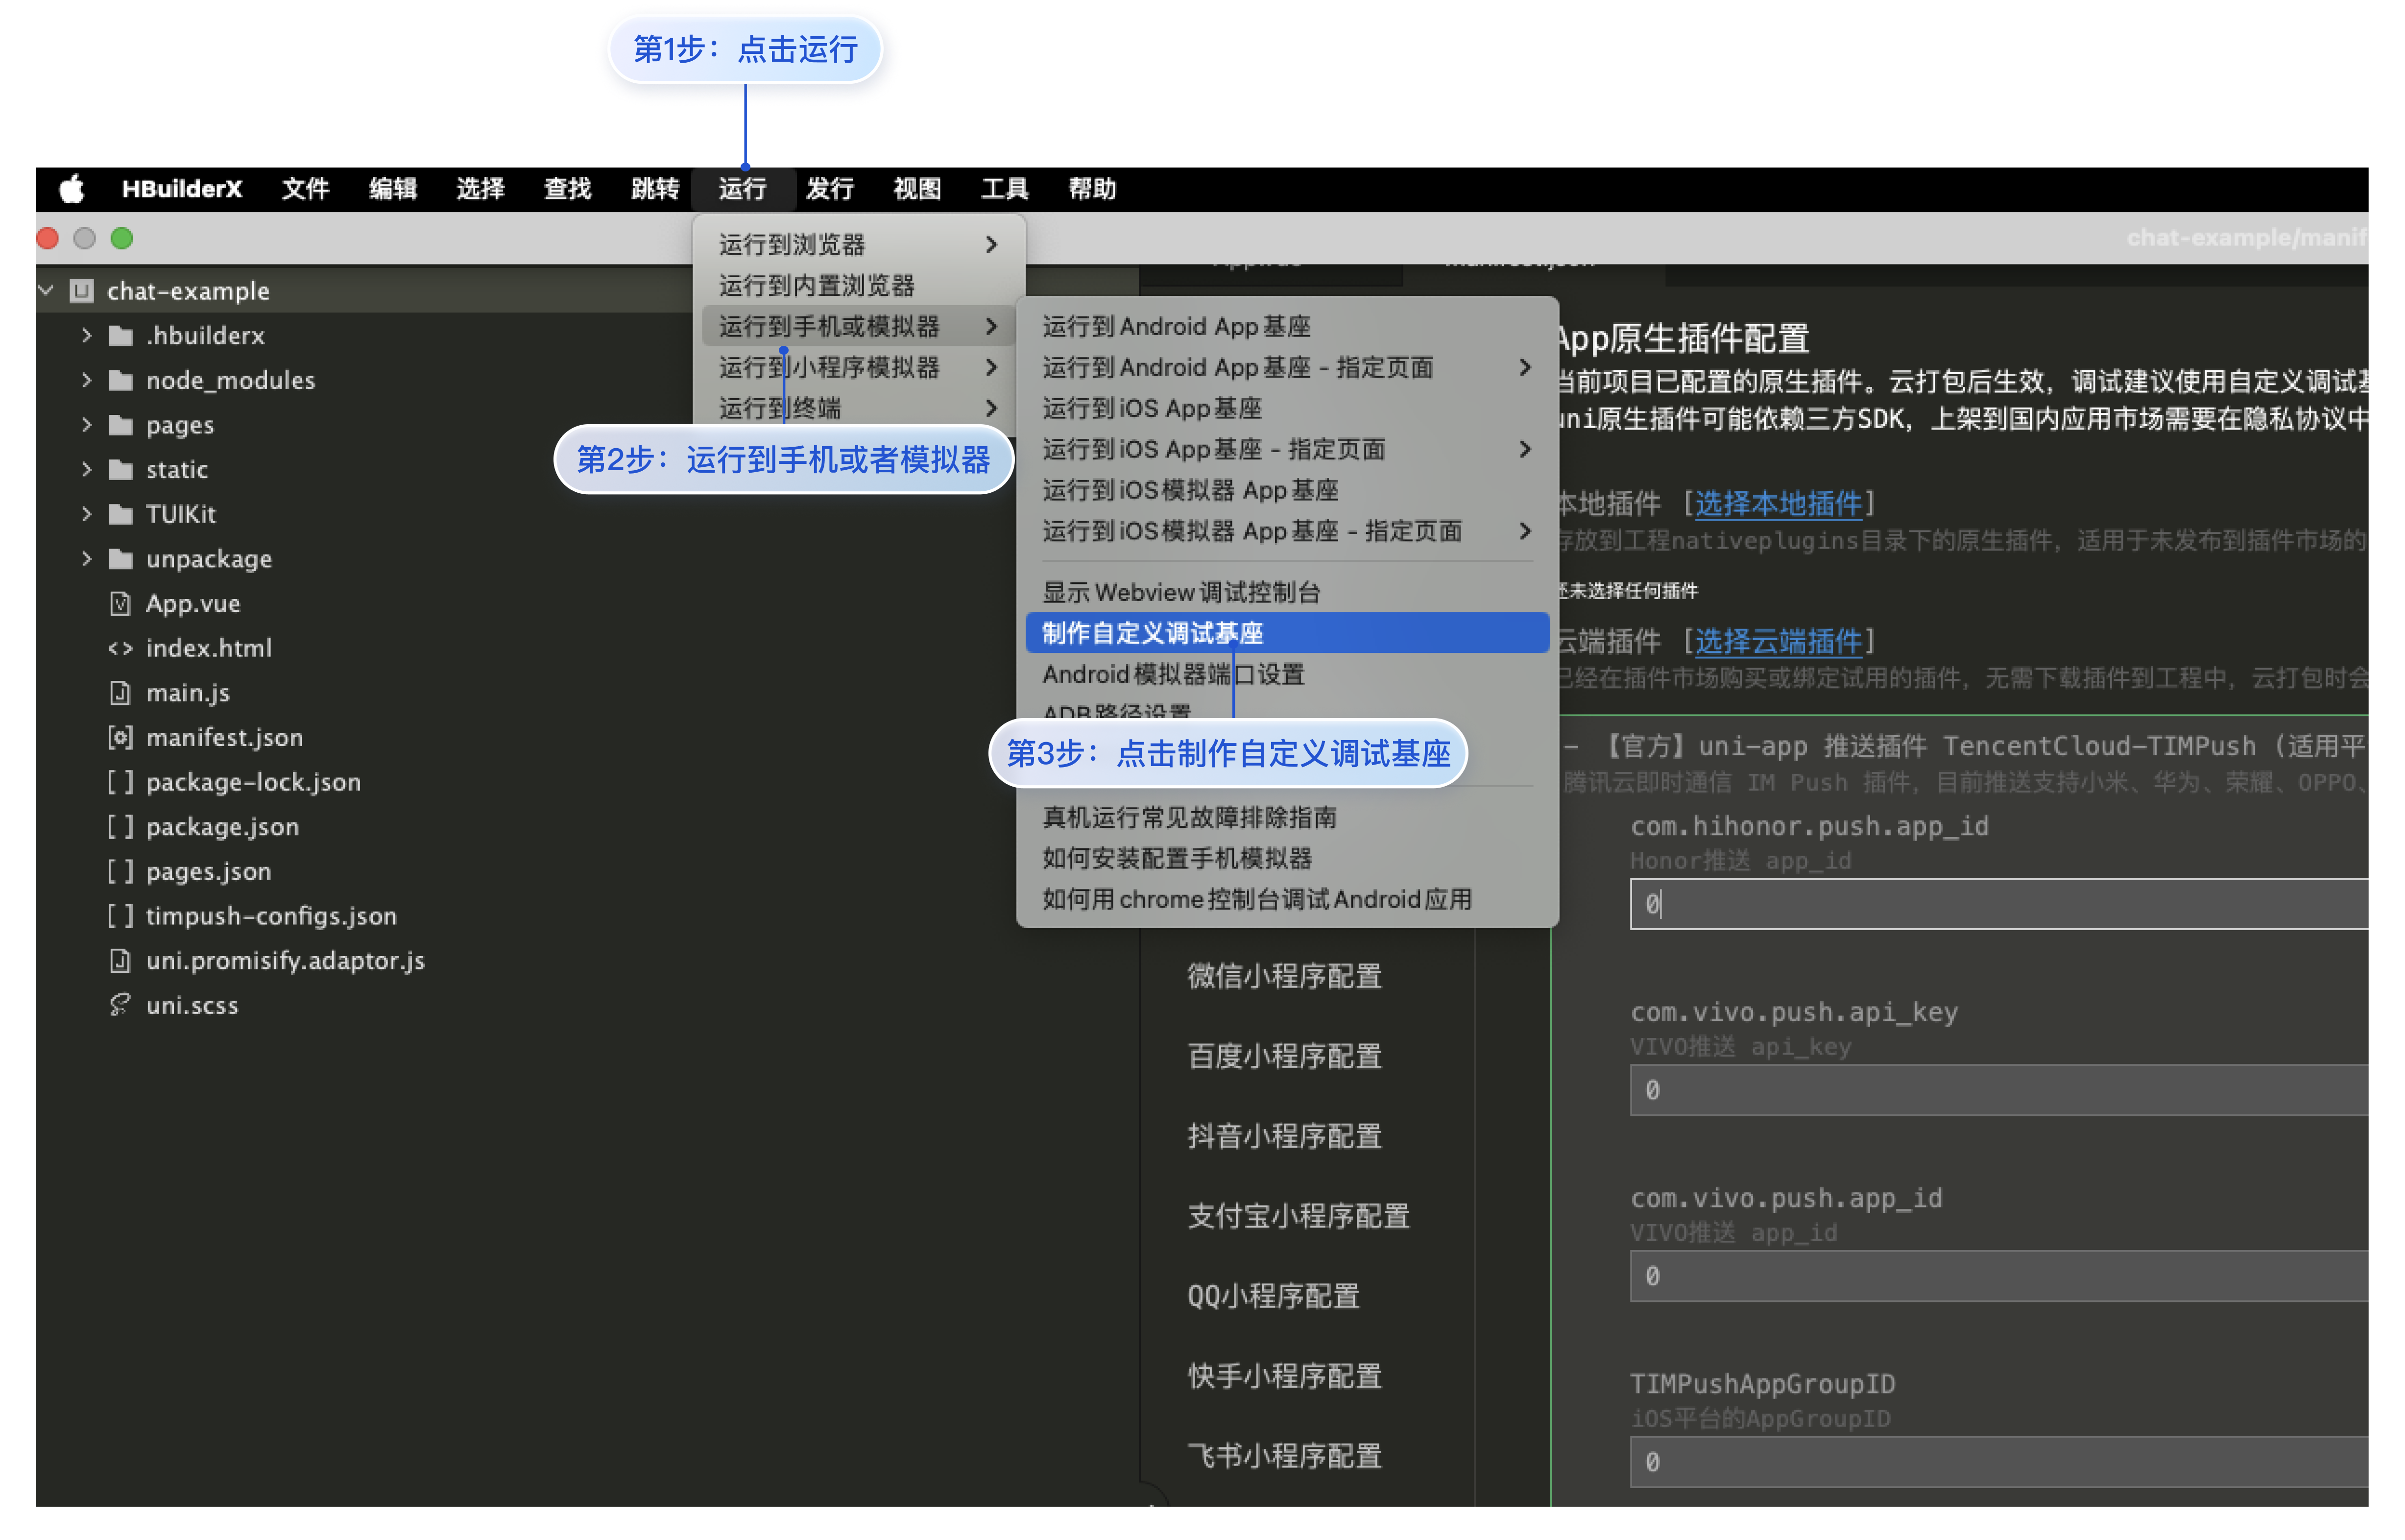Click the pages.json file icon
The image size is (2405, 1540).
coord(120,871)
